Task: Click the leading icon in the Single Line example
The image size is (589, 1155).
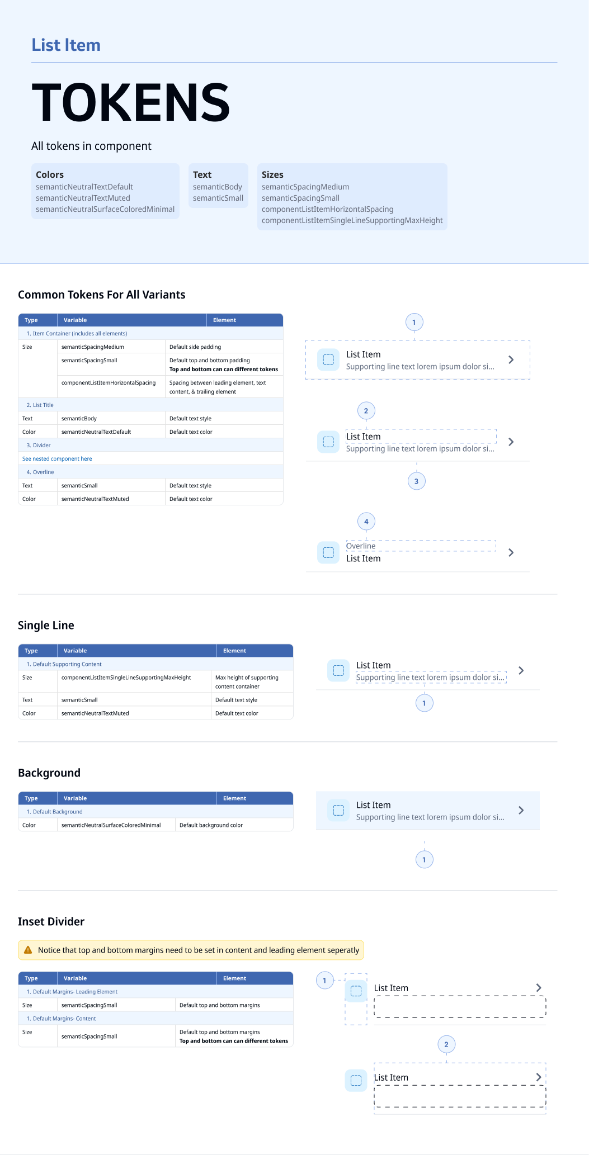Action: point(338,670)
